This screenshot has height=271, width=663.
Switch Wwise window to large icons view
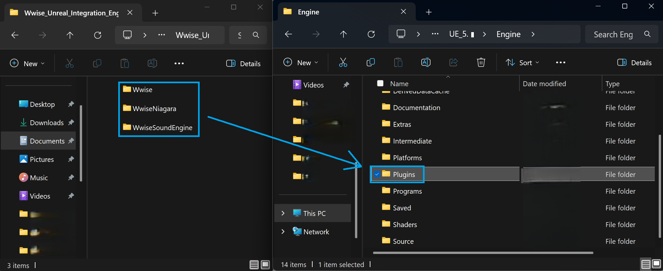pyautogui.click(x=265, y=265)
